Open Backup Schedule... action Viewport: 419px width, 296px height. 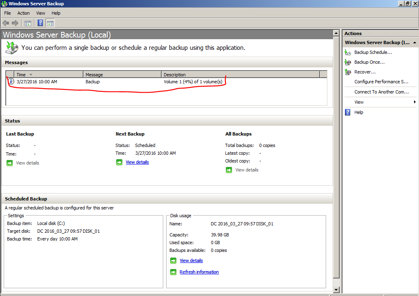(x=373, y=52)
